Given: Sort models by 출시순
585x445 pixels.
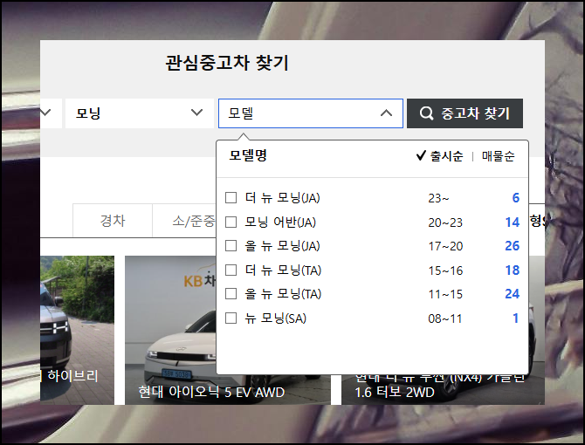Looking at the screenshot, I should (x=440, y=156).
